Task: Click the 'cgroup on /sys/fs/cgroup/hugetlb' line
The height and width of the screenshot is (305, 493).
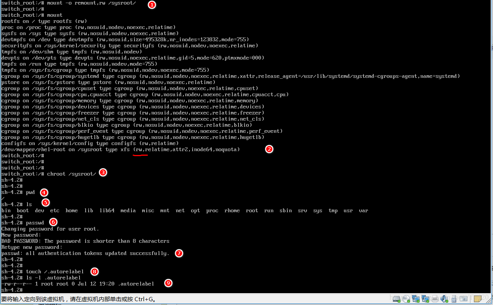Action: tap(133, 137)
